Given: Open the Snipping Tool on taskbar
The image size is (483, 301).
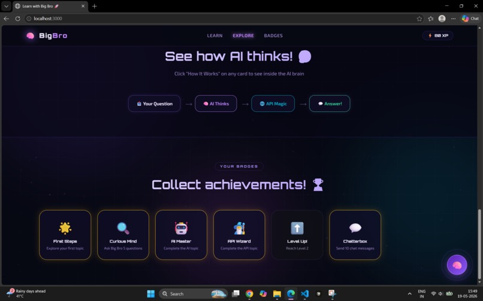Looking at the screenshot, I should pyautogui.click(x=332, y=294).
